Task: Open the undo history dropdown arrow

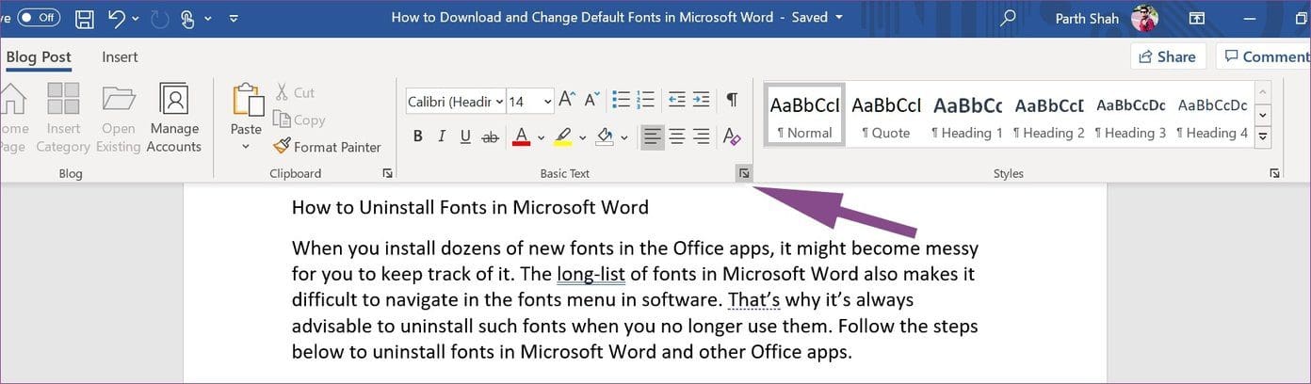Action: coord(136,19)
